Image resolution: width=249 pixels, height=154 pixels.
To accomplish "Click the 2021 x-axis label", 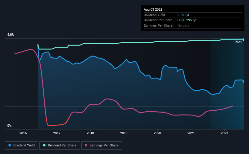I will pyautogui.click(x=191, y=133).
